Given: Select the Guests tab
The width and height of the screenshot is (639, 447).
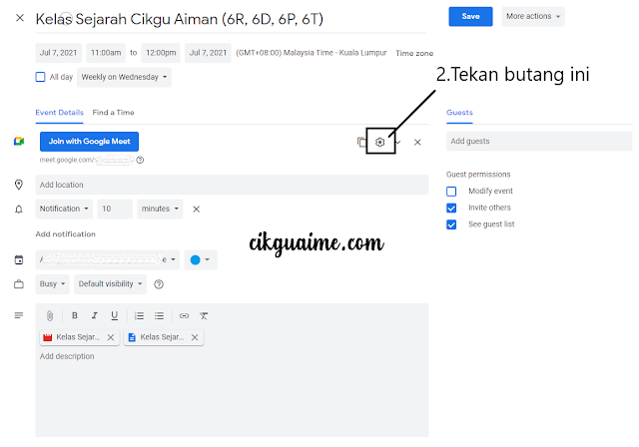Looking at the screenshot, I should 459,113.
